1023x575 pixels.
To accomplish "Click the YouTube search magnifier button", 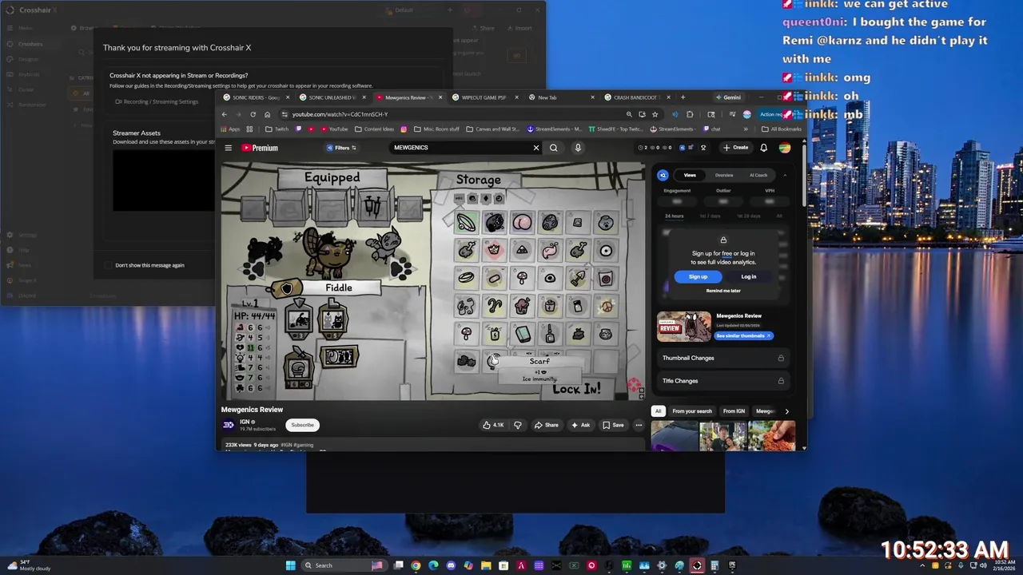I will 553,148.
